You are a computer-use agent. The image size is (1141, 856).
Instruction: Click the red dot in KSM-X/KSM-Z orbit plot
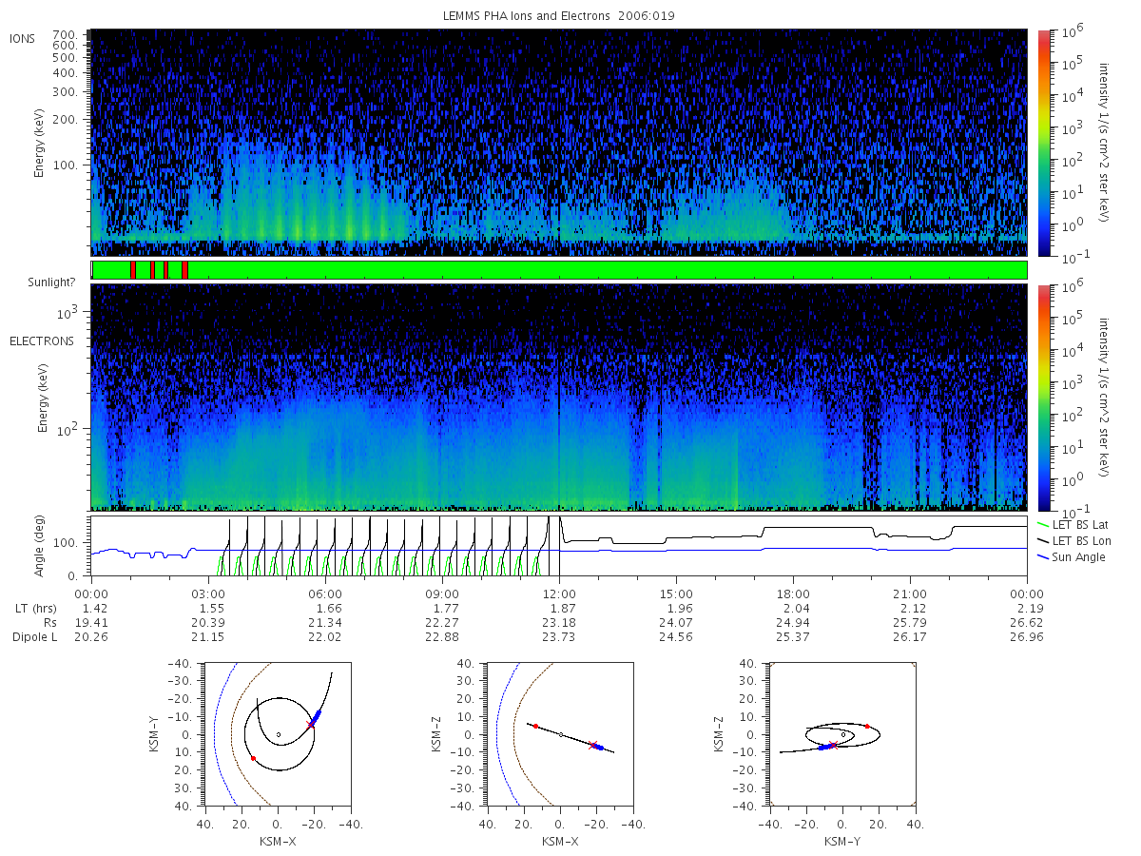pyautogui.click(x=535, y=726)
